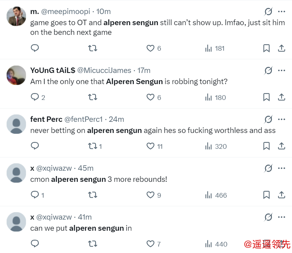This screenshot has width=292, height=253.
Task: Click the 45m timestamp on xqiwazw tweet
Action: coord(85,168)
